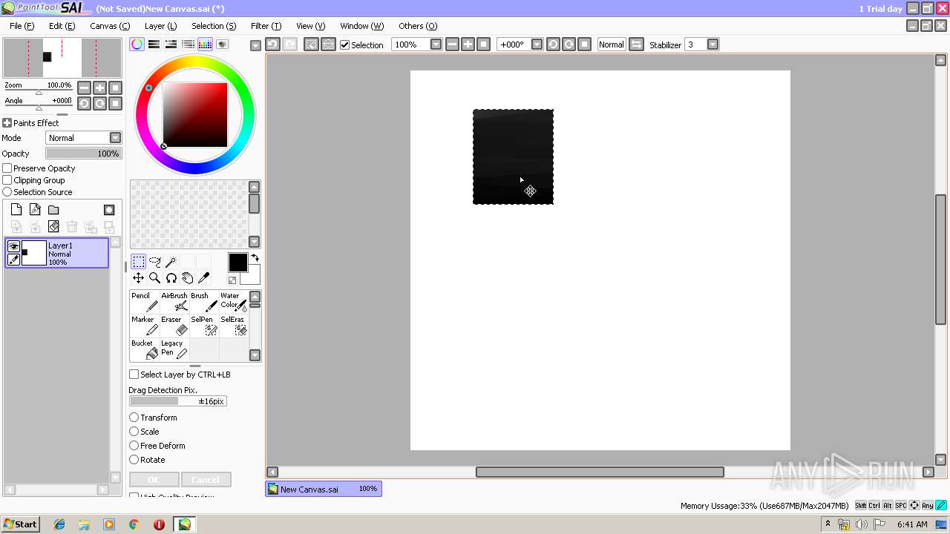
Task: Uncheck the Selection display checkbox
Action: tap(344, 45)
